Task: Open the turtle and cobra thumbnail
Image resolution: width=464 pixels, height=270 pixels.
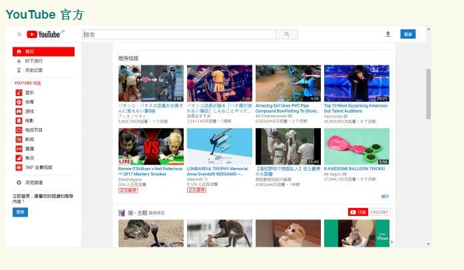Action: click(x=151, y=233)
